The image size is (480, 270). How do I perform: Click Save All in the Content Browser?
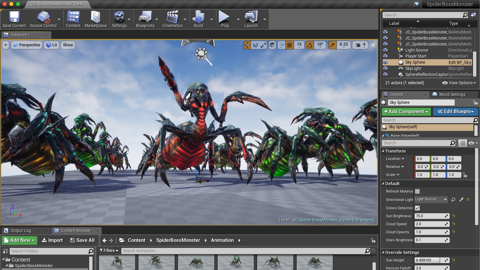(x=82, y=240)
